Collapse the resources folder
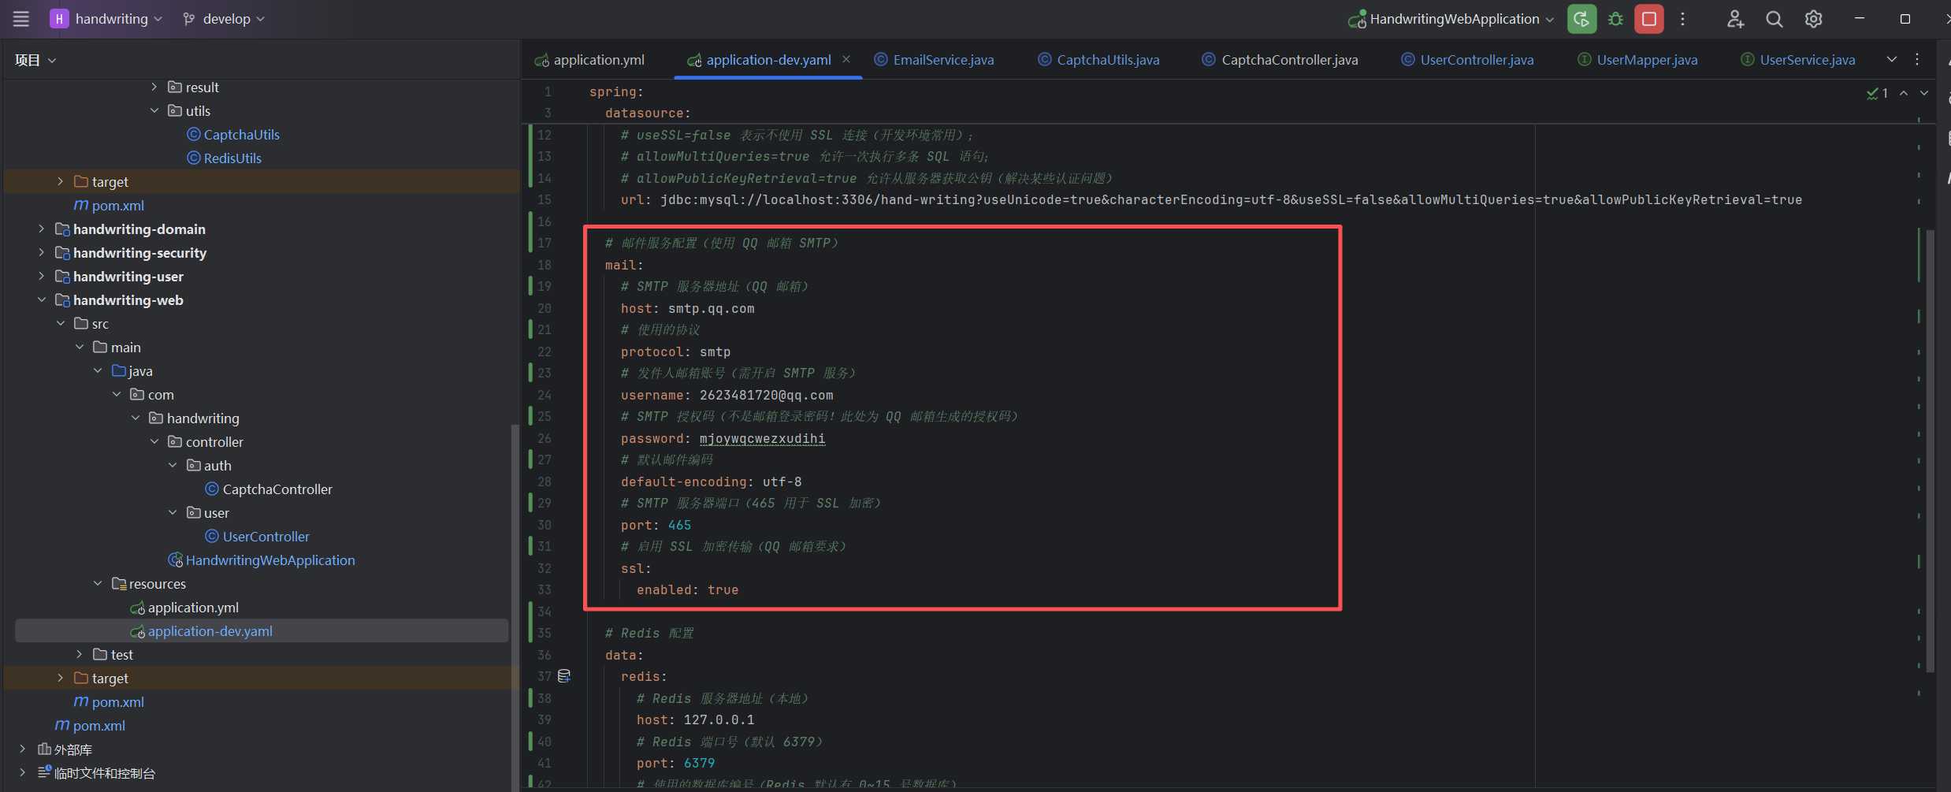Screen dimensions: 1951x792 point(98,583)
